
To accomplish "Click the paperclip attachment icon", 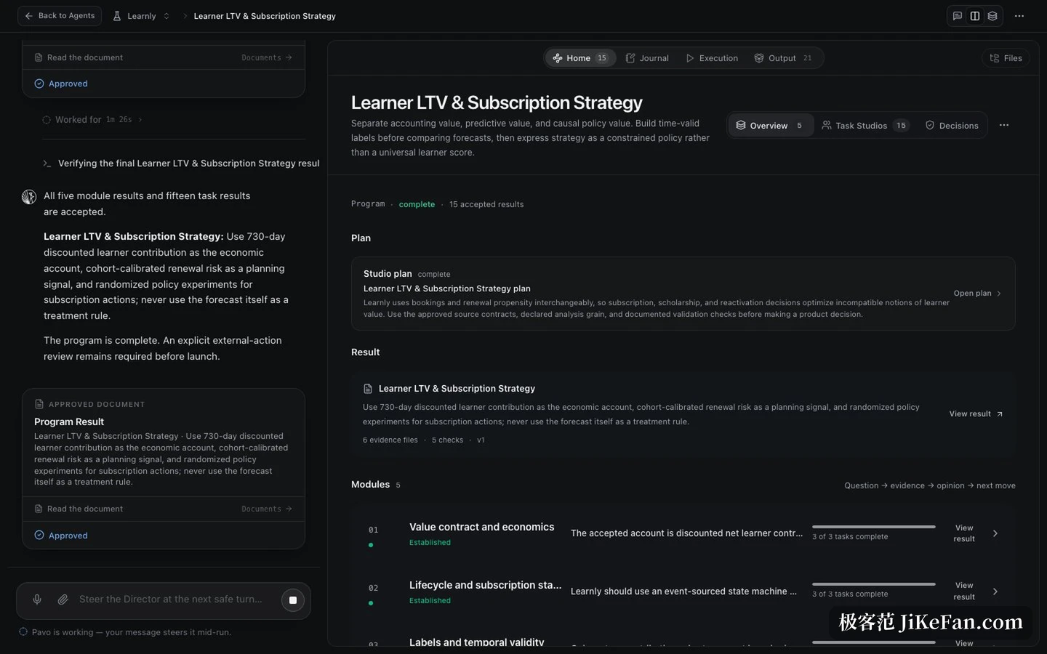I will (63, 599).
